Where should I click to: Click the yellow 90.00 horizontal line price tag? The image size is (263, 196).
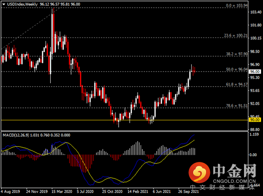pos(254,120)
